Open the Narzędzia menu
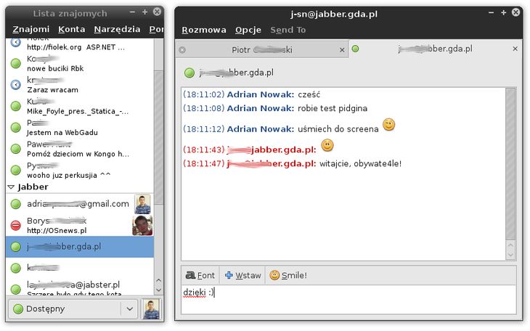 point(117,30)
